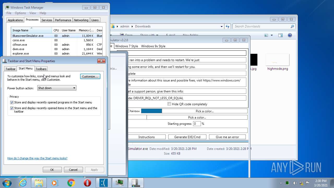Toggle recently opened items checkbox
Screen dimensions: 334x188
click(x=12, y=108)
